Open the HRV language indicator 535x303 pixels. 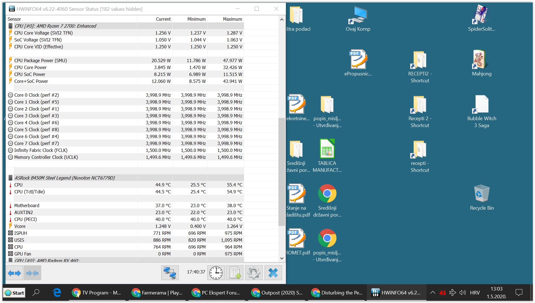click(475, 293)
